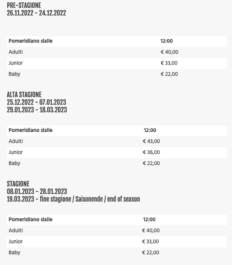
Task: Select the Junior price € 36,00
Action: point(151,152)
